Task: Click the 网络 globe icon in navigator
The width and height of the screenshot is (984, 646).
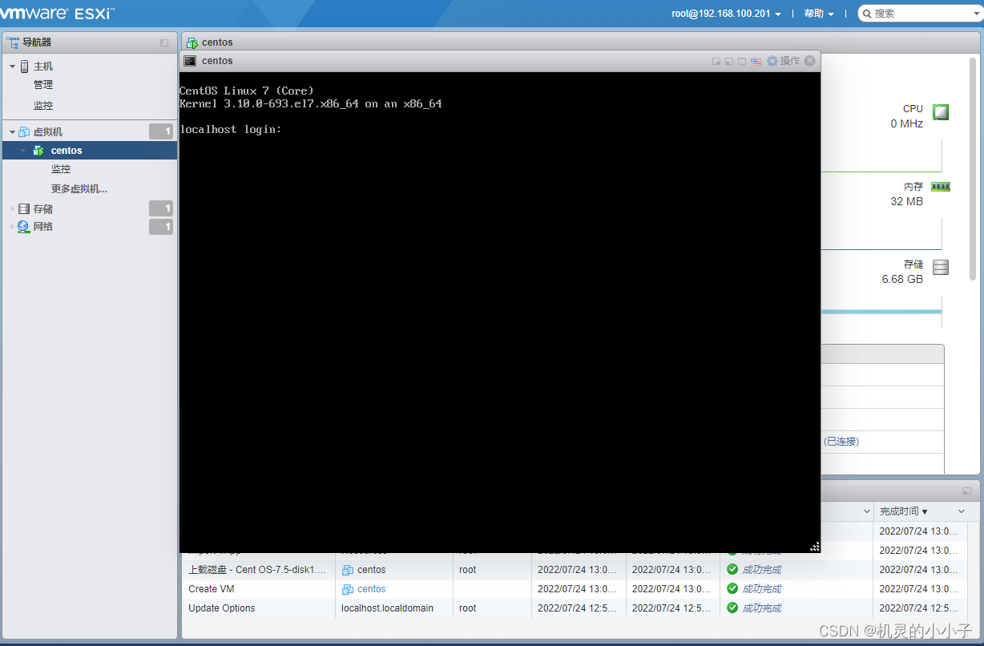Action: (22, 227)
